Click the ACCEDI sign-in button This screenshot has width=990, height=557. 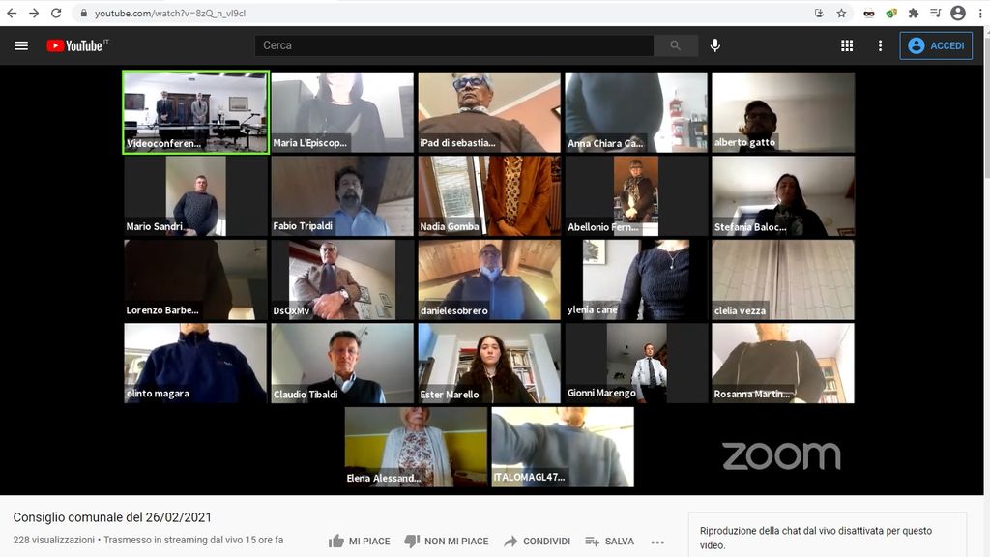point(936,45)
